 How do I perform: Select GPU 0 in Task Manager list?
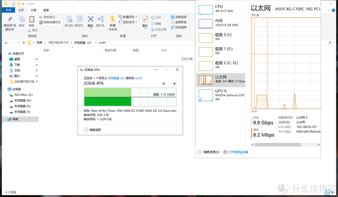pos(221,95)
